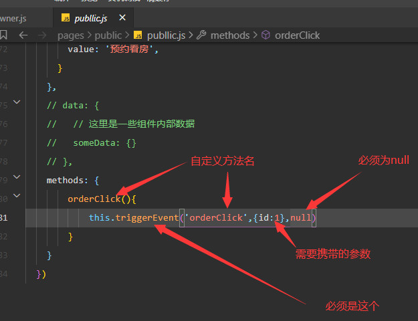Click the back navigation arrow
This screenshot has height=321, width=418.
tap(23, 35)
